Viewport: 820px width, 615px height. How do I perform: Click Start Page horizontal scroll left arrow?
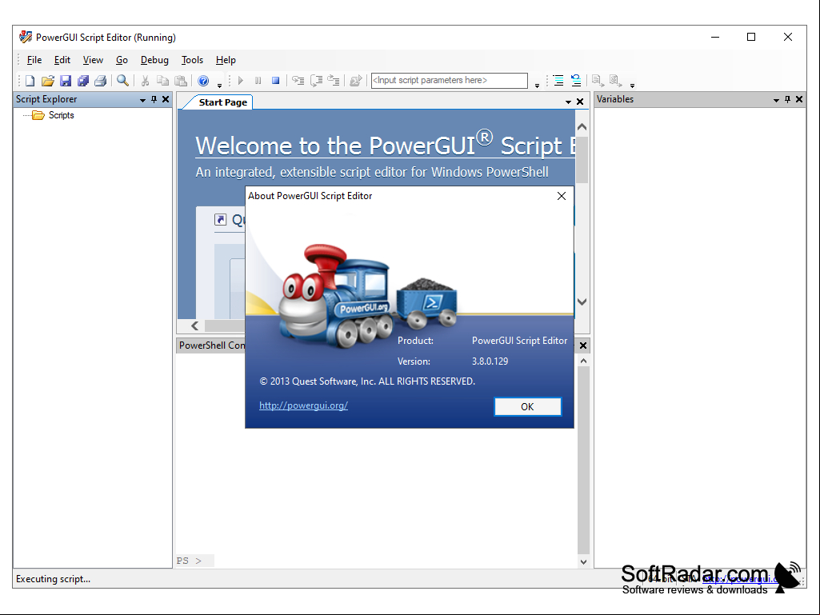tap(194, 325)
